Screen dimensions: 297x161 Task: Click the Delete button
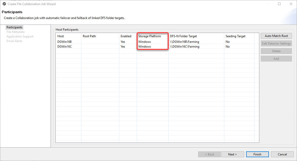(276, 51)
